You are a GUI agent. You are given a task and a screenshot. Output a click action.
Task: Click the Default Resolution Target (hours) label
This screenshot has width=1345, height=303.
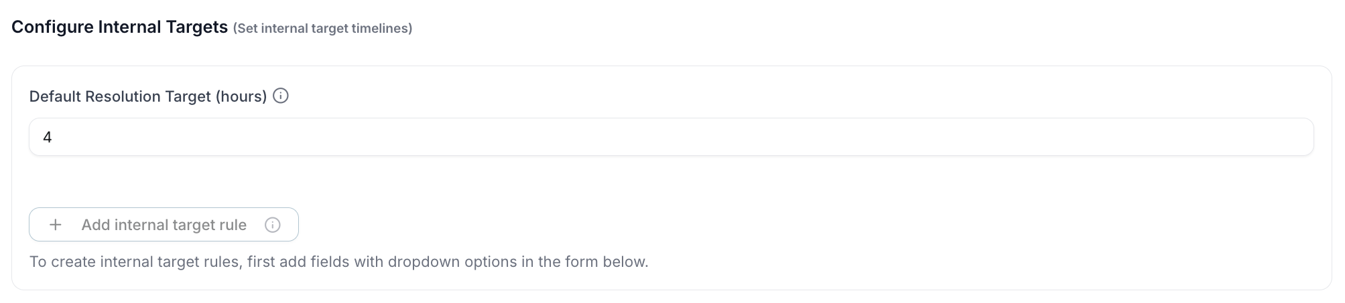[x=148, y=96]
